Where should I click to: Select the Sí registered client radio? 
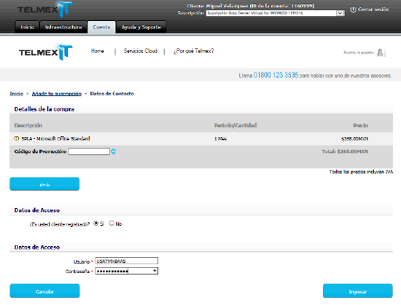pos(96,223)
